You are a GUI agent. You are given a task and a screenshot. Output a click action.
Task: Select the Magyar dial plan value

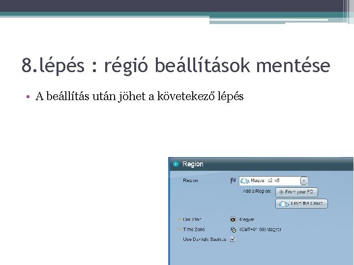point(247,219)
